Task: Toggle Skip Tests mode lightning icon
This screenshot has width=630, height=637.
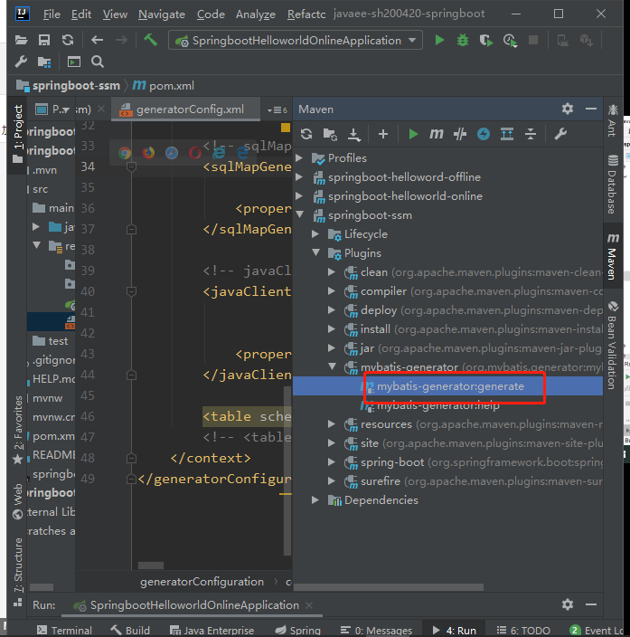Action: 483,134
